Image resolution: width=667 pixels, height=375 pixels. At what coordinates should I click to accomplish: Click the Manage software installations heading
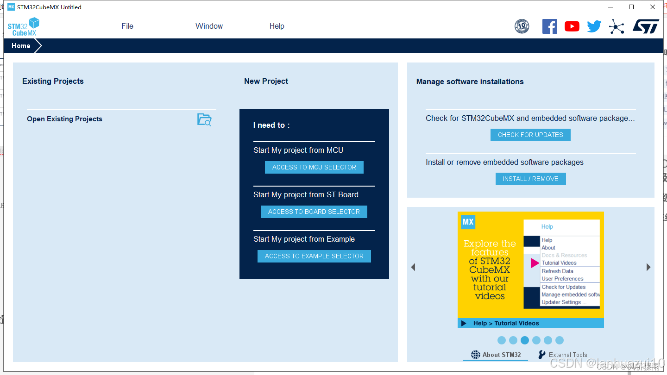click(x=470, y=81)
